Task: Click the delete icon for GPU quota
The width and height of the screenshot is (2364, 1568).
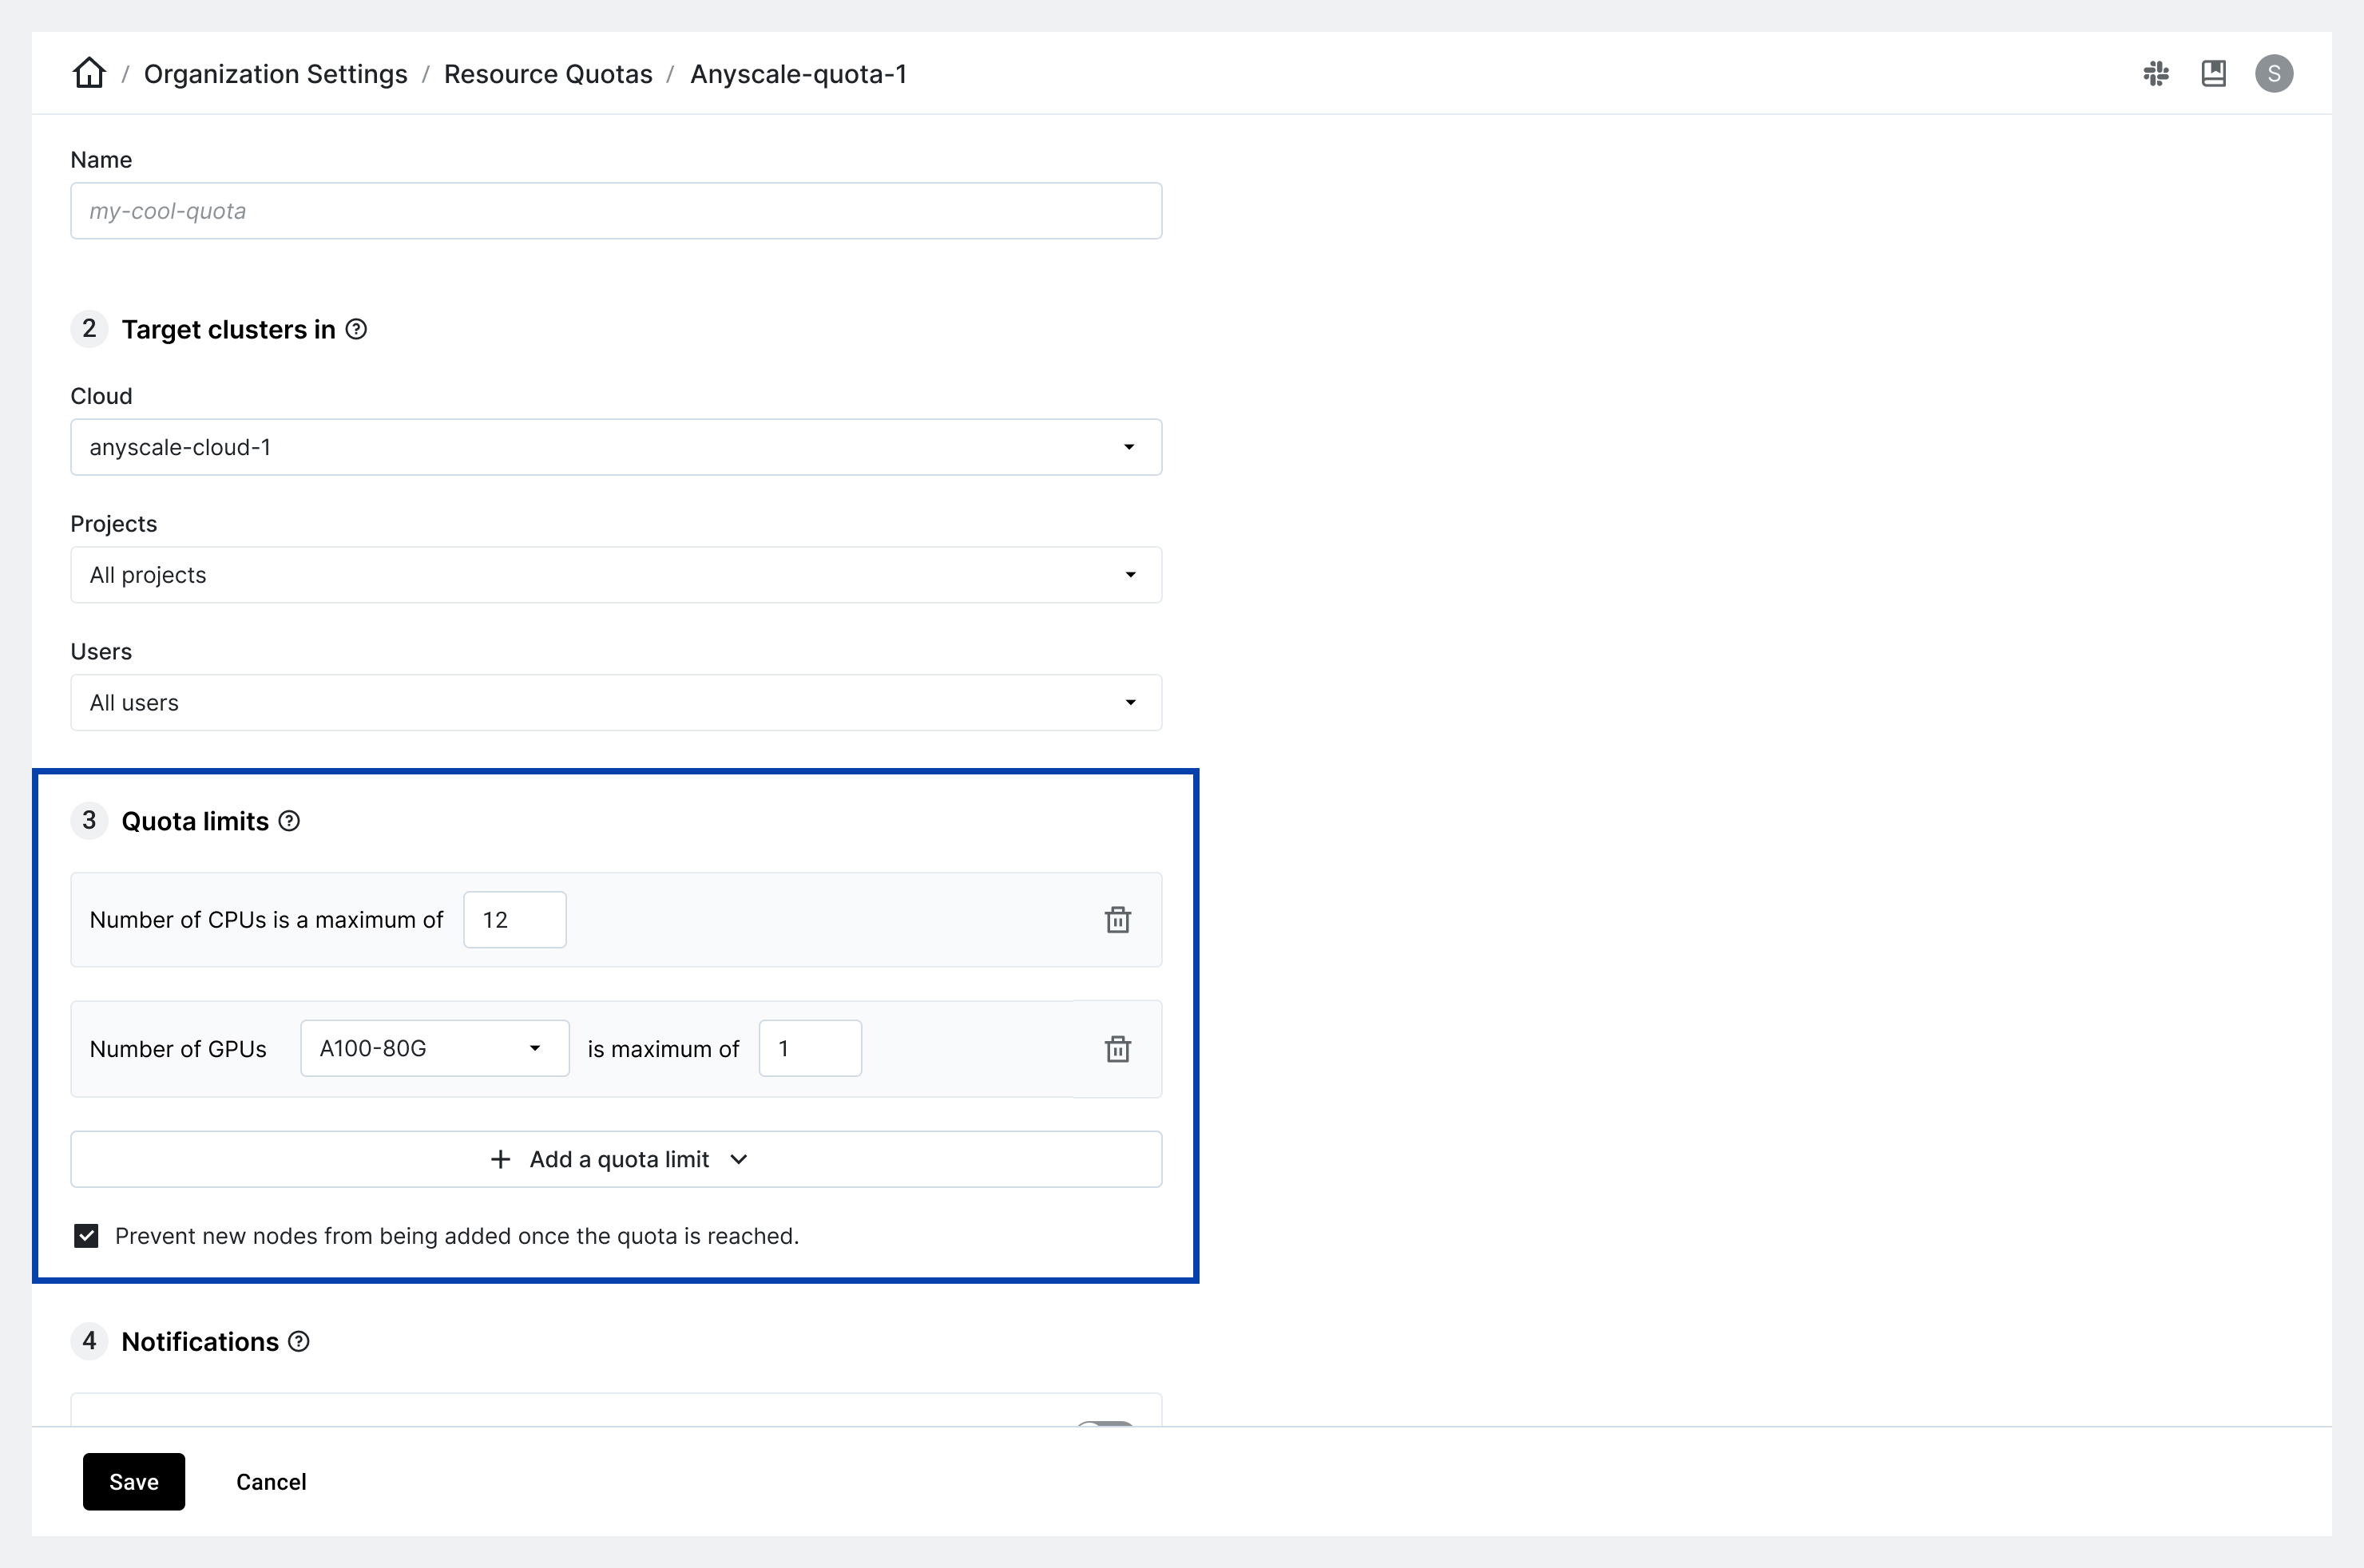Action: [x=1115, y=1048]
